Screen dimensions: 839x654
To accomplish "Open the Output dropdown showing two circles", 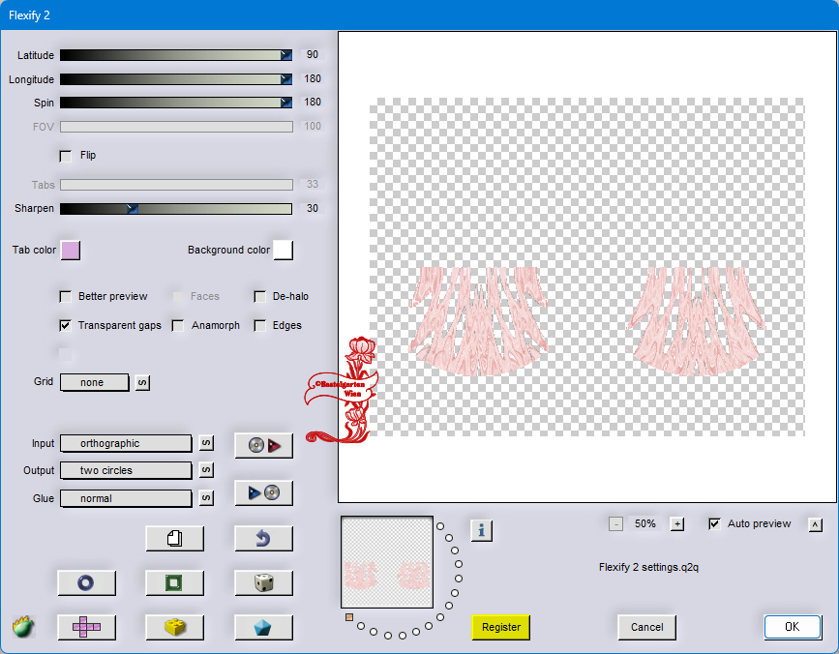I will tap(126, 470).
